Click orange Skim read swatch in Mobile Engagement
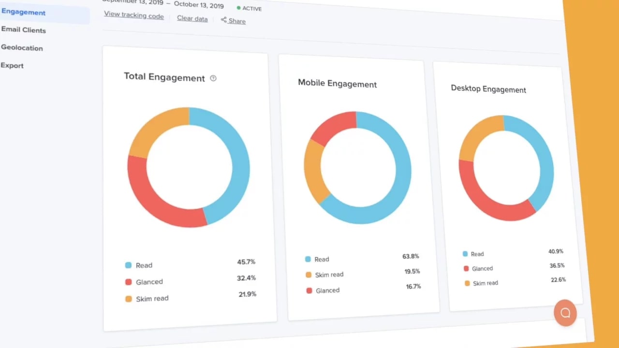619x348 pixels. pyautogui.click(x=308, y=275)
